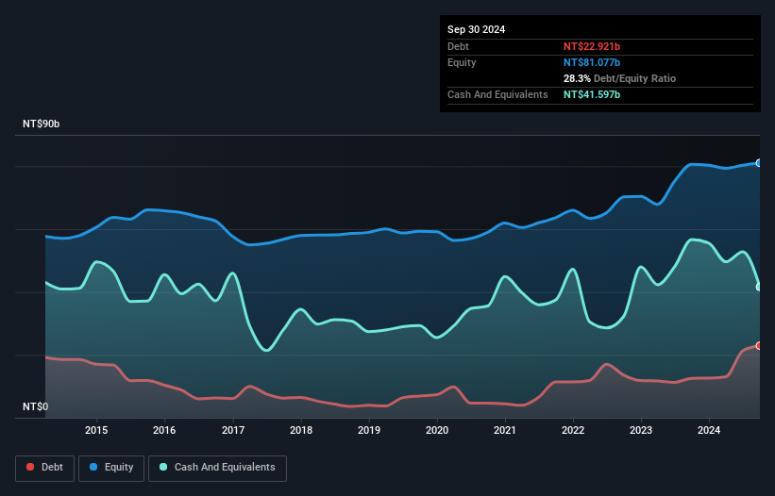Click the 2019 x-axis label
Image resolution: width=775 pixels, height=496 pixels.
(369, 430)
